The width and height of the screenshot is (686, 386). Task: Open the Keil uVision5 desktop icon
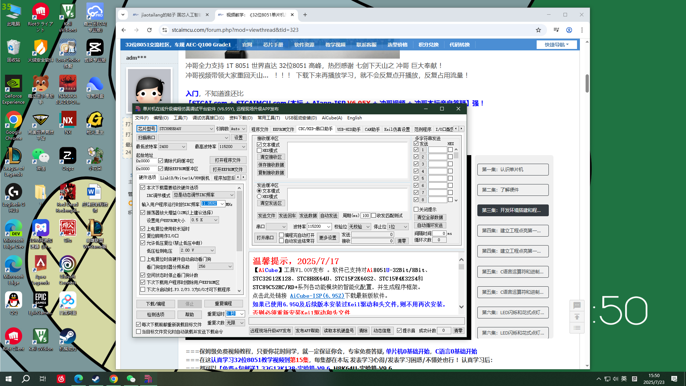tap(68, 18)
